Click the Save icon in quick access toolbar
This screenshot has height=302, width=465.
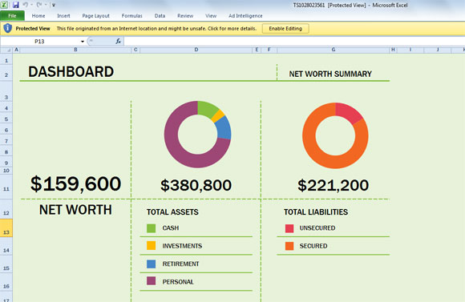point(15,5)
